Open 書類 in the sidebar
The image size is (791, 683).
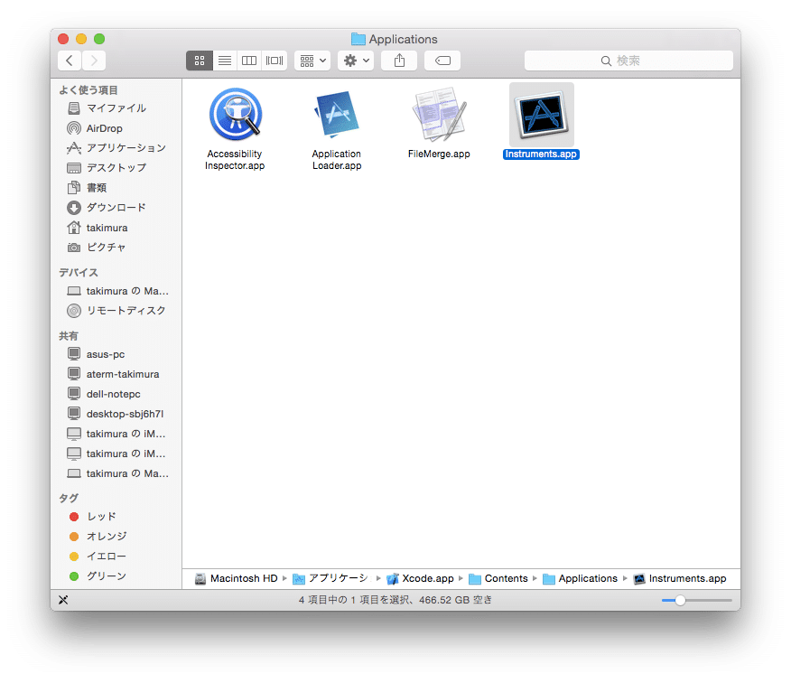[x=116, y=188]
